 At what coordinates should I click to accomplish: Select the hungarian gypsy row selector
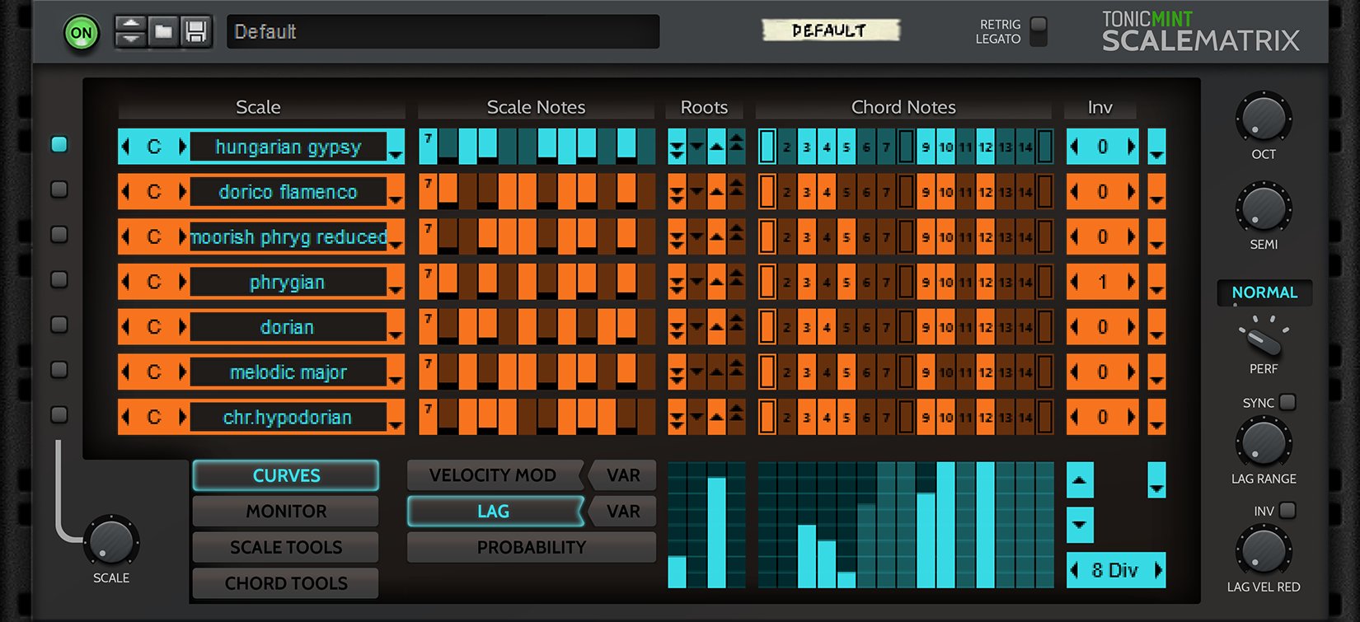coord(59,144)
